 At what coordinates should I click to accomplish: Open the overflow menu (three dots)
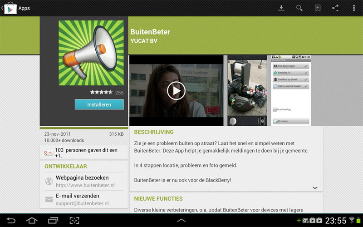(354, 8)
